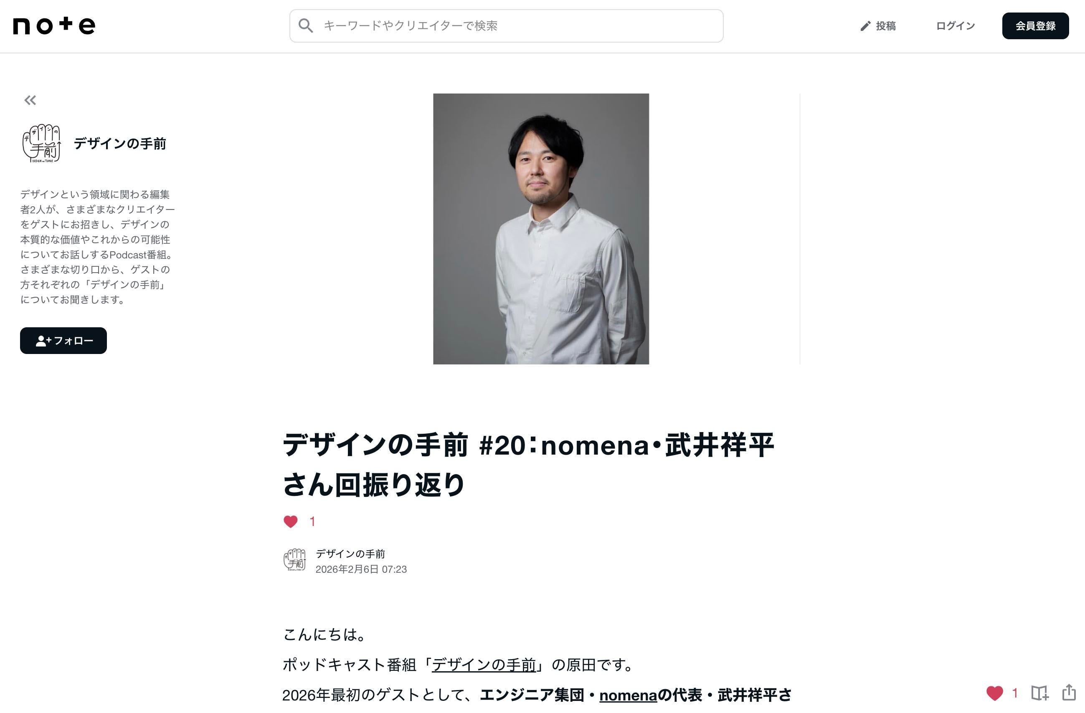The height and width of the screenshot is (713, 1085).
Task: Open the nomena link in article text
Action: [628, 695]
